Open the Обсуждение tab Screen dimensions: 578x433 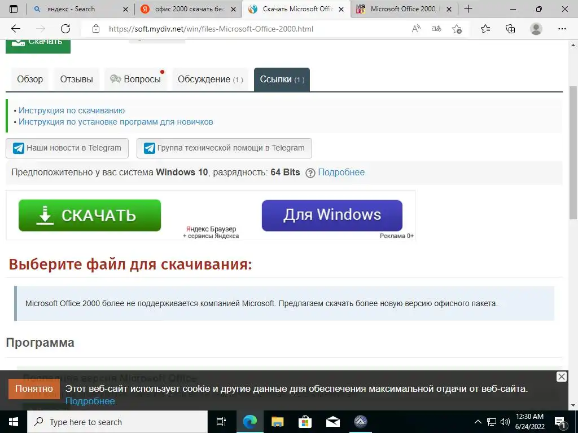tap(210, 79)
